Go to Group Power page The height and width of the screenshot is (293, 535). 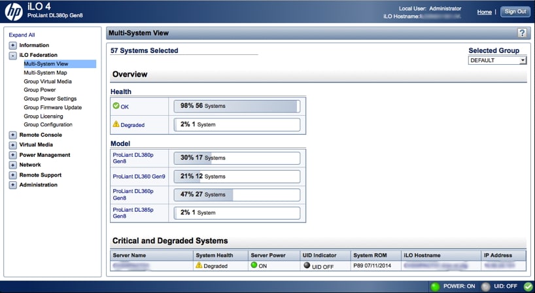40,90
